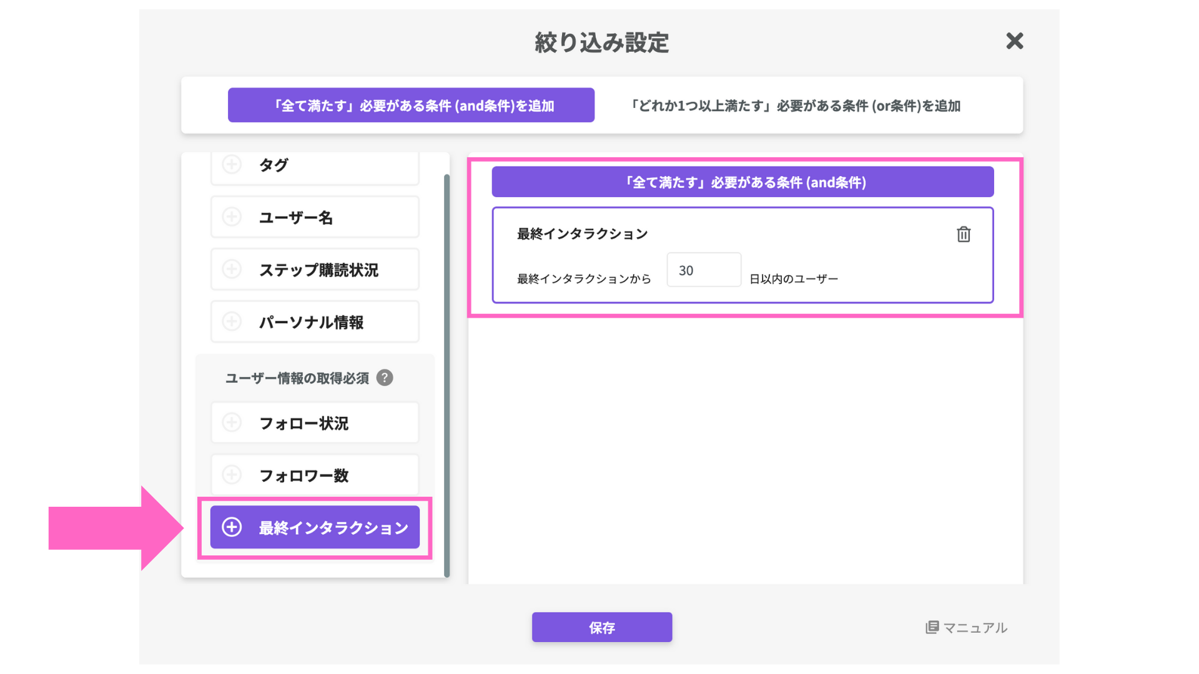
Task: Click the manual book icon
Action: click(x=932, y=627)
